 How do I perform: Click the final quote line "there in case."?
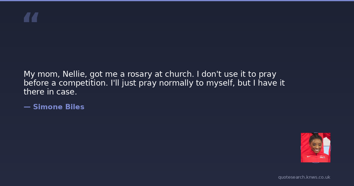(50, 92)
